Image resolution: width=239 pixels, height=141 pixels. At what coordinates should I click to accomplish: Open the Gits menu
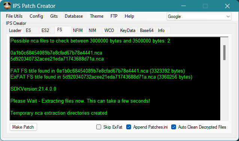[x=54, y=16]
